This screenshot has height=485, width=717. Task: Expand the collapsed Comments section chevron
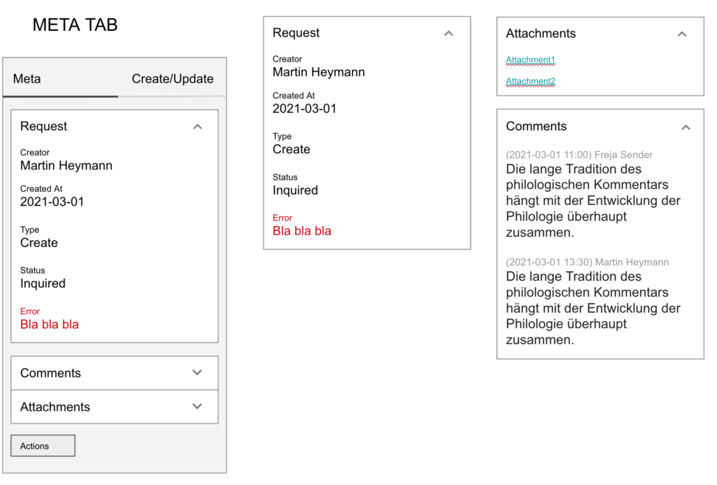pos(197,373)
